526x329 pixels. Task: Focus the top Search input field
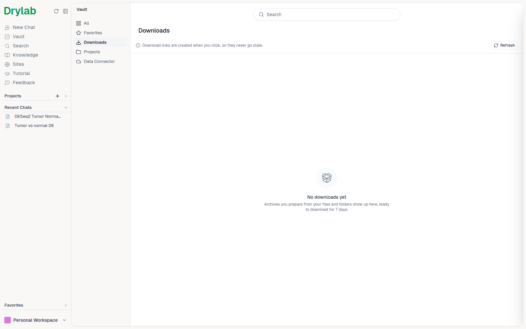point(327,14)
